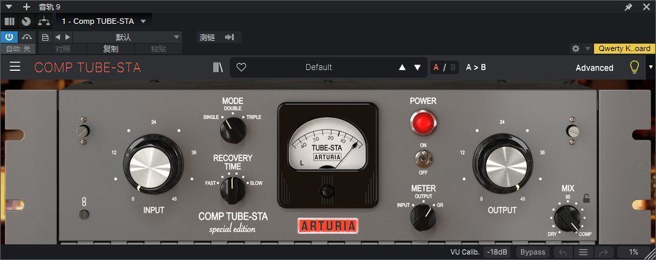This screenshot has height=260, width=656.
Task: Open the window menu triangle at top-left
Action: (9, 7)
